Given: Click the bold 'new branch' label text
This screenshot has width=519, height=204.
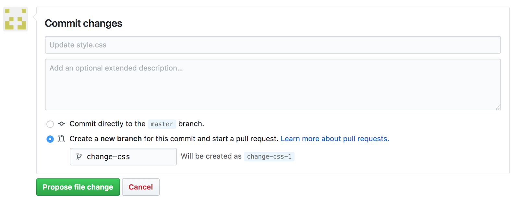Looking at the screenshot, I should tap(121, 139).
